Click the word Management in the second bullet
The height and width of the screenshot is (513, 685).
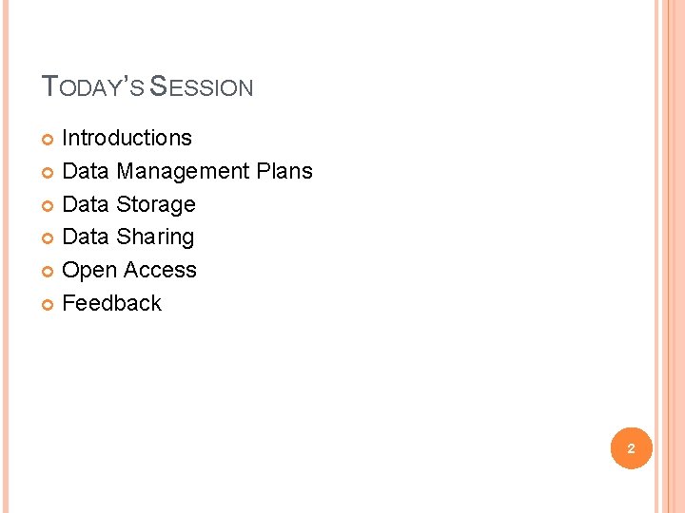click(183, 171)
